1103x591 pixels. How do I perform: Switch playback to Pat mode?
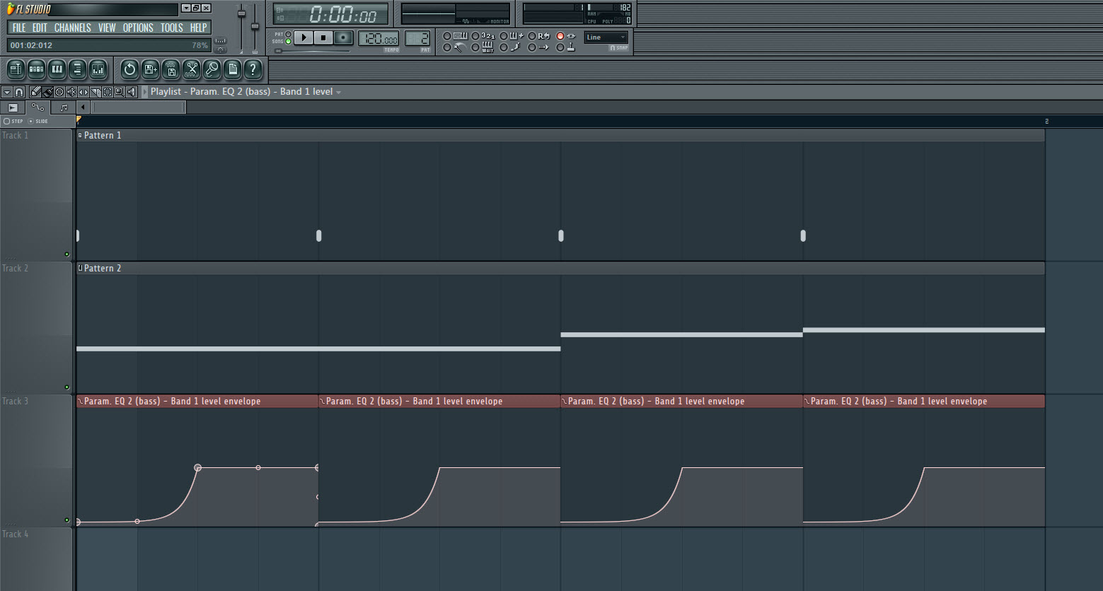288,34
